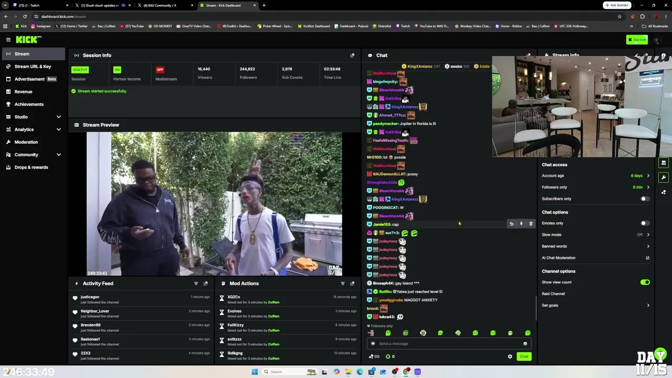Pop out the Session Info panel
This screenshot has width=672, height=378.
pos(352,55)
